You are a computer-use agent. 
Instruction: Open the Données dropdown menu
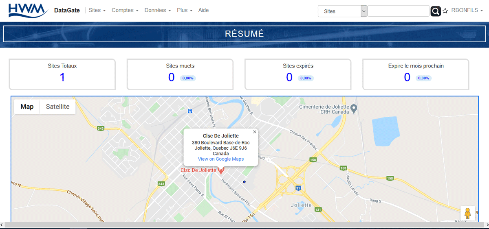pos(157,10)
